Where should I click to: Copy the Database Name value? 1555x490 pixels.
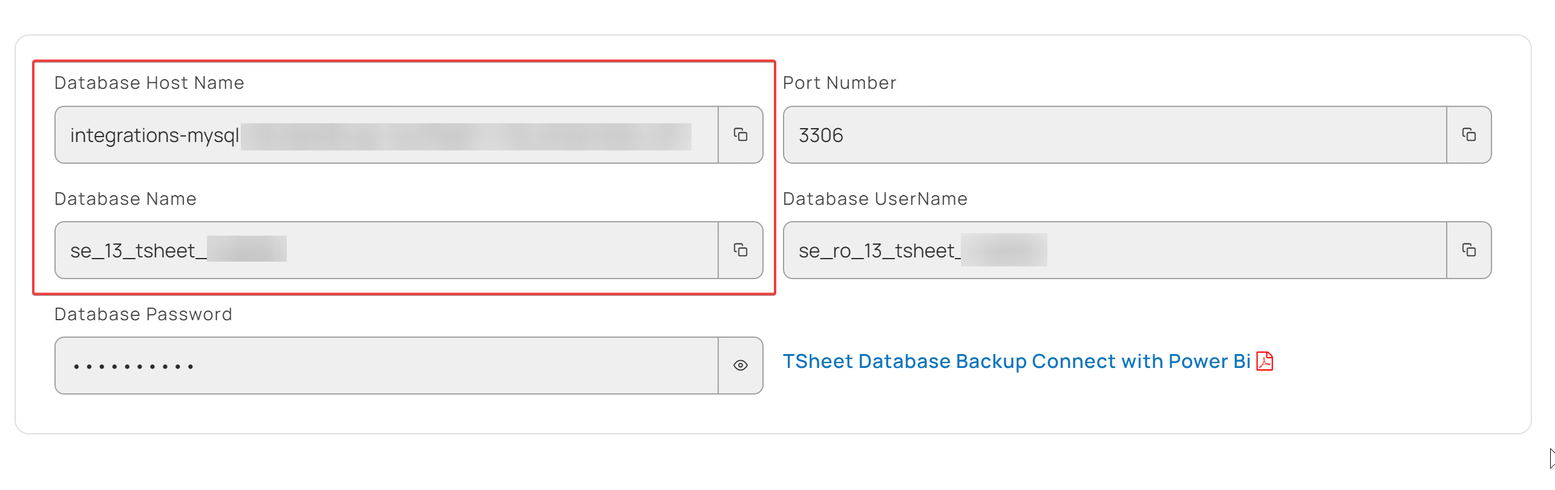[x=740, y=250]
